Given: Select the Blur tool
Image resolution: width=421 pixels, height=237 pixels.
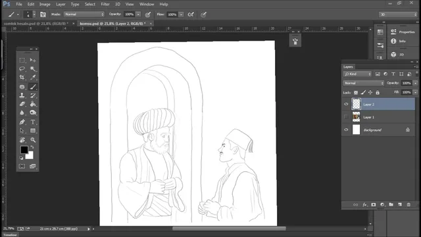Looking at the screenshot, I should 22,113.
